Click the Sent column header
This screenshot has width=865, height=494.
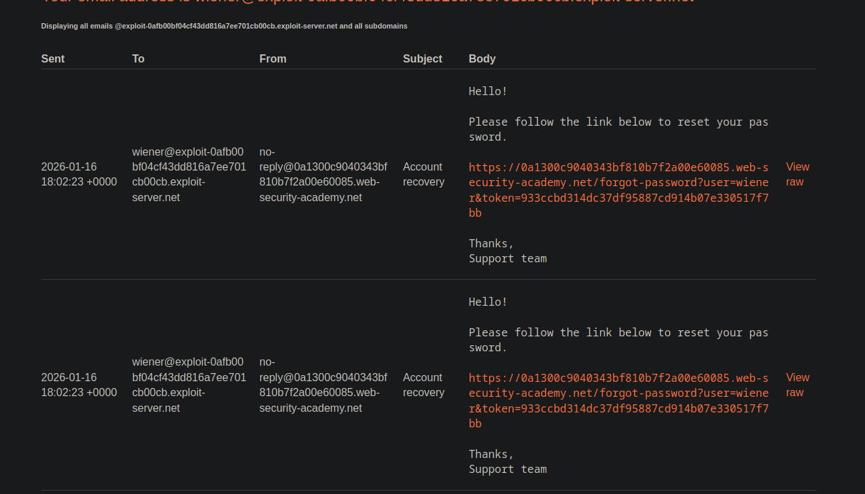[53, 58]
